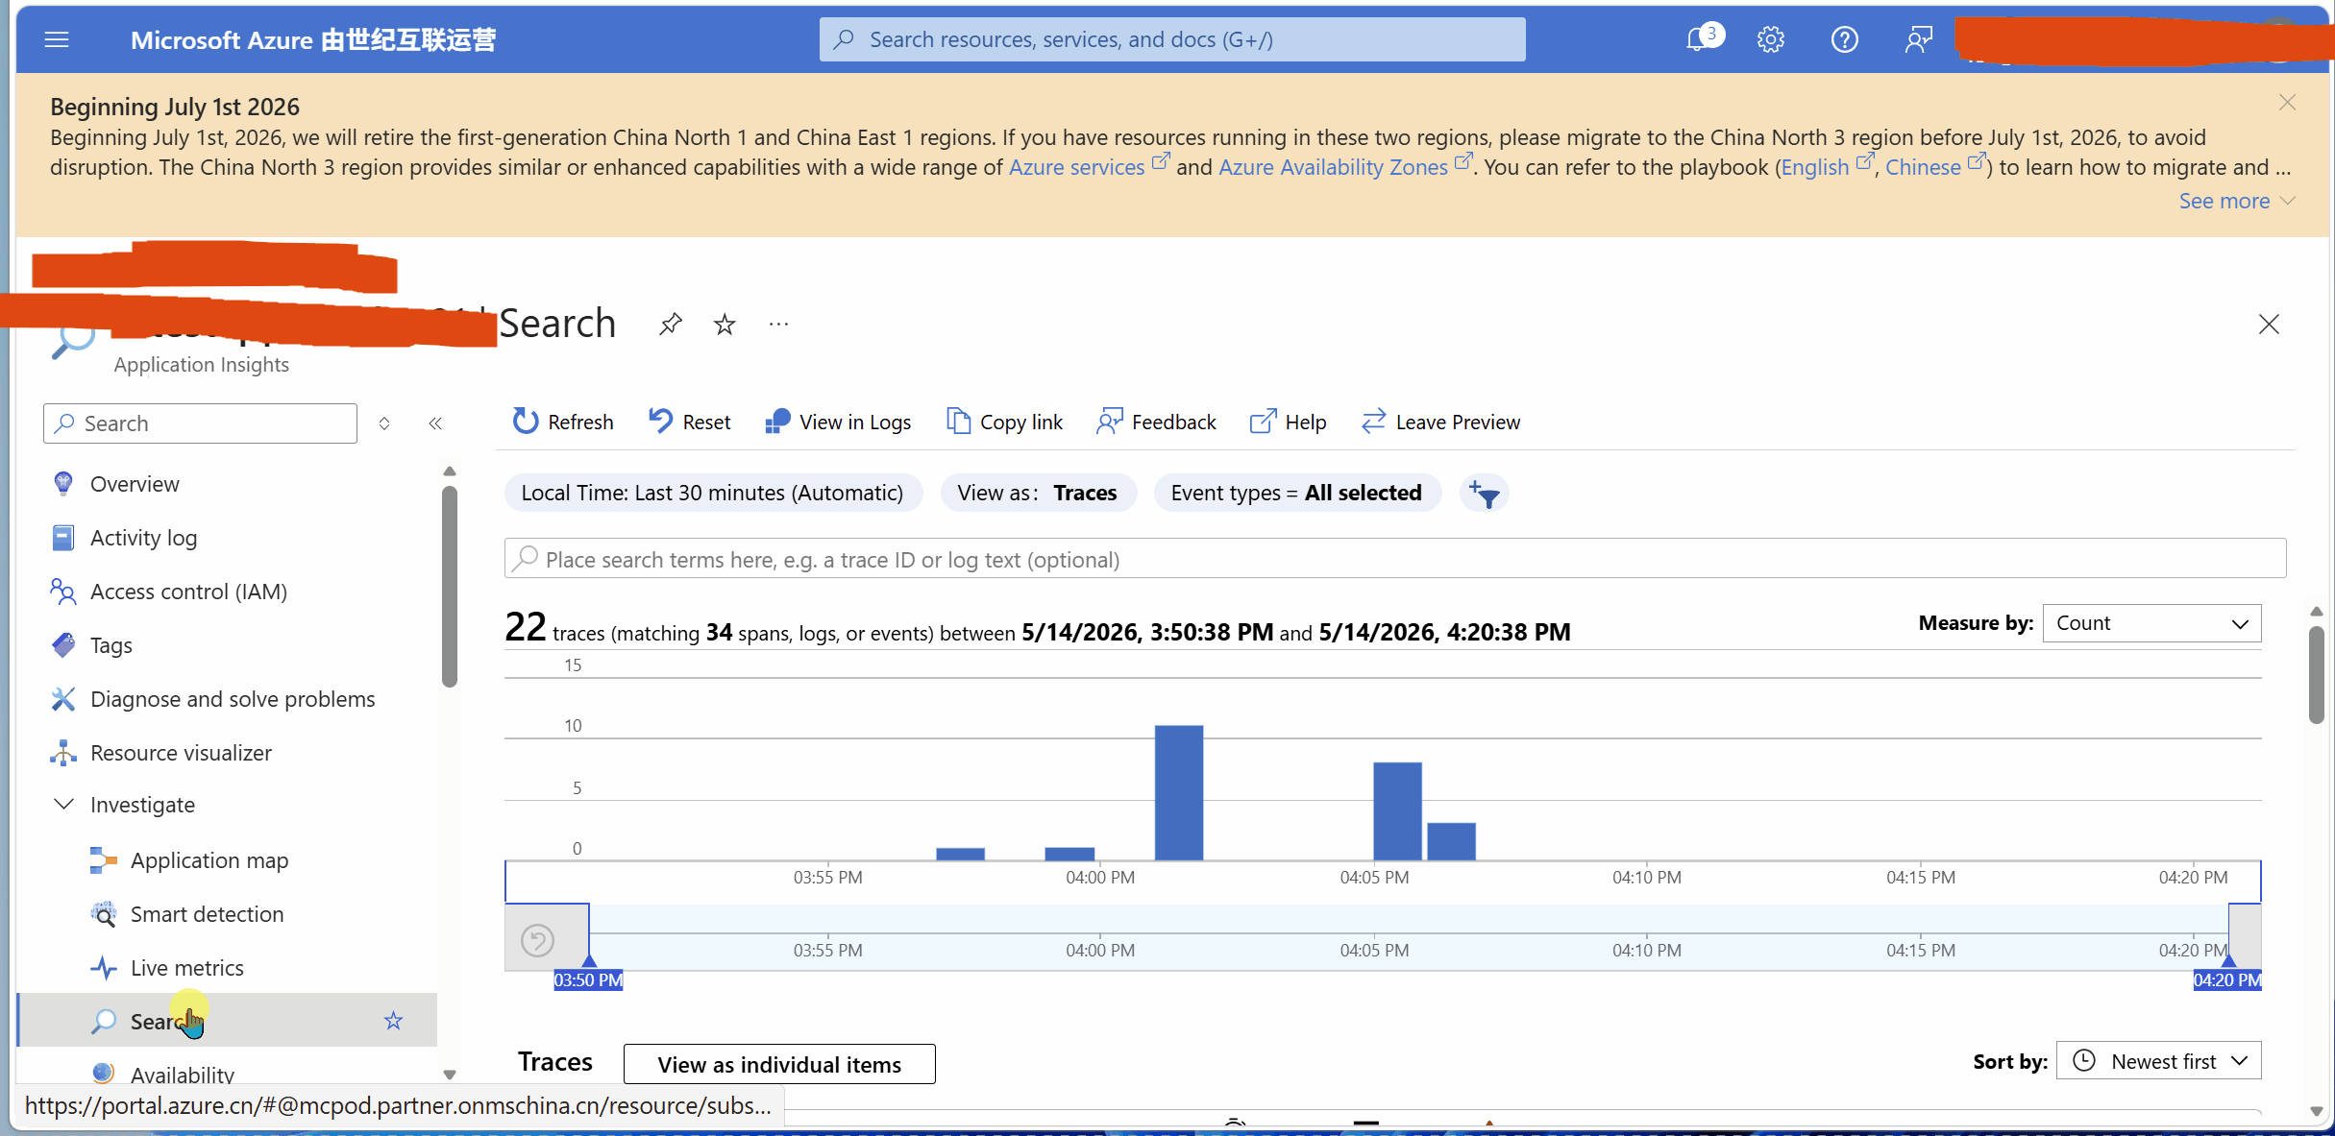Screen dimensions: 2335x1136
Task: Open Application map
Action: point(209,860)
